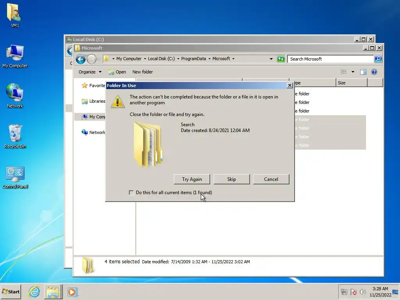Click the Favorites star in navigation pane
Viewport: 400px width, 300px height.
[x=84, y=86]
